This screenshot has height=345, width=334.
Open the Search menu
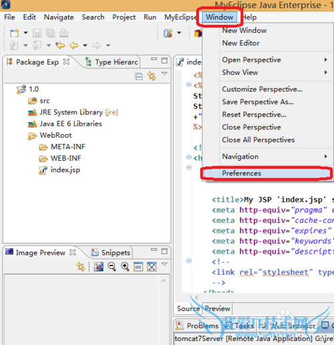point(93,17)
